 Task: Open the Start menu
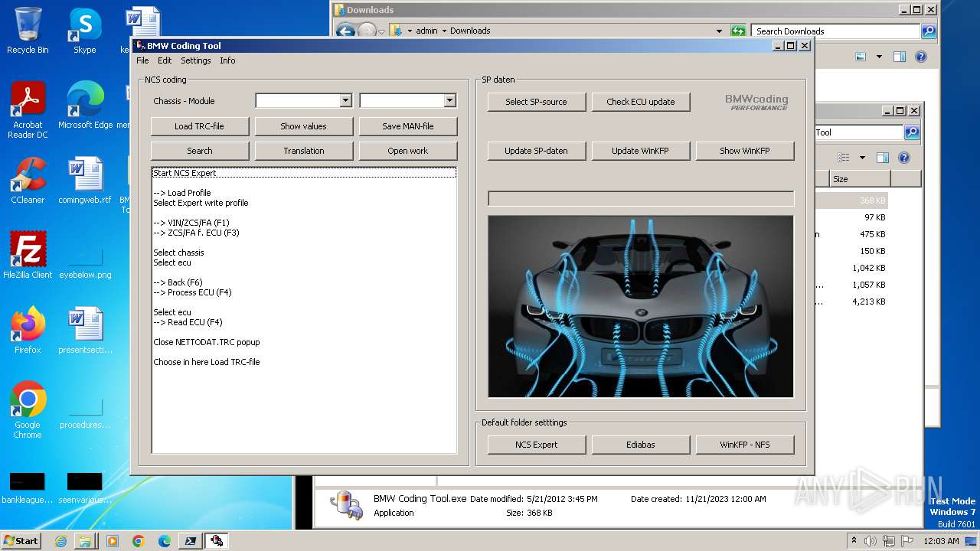21,541
